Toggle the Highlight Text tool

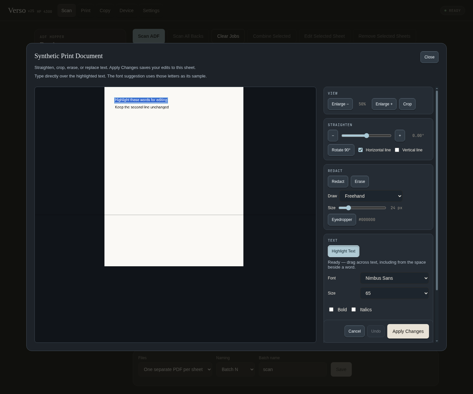click(x=344, y=251)
